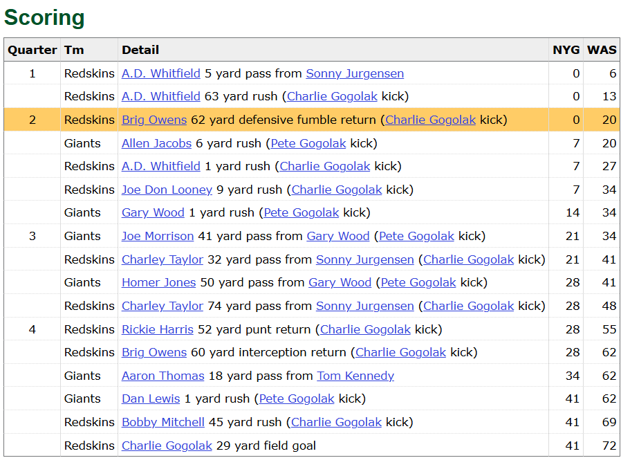Open Charley Taylor link in 32 yard pass row
Screen dimensions: 621x458
163,259
